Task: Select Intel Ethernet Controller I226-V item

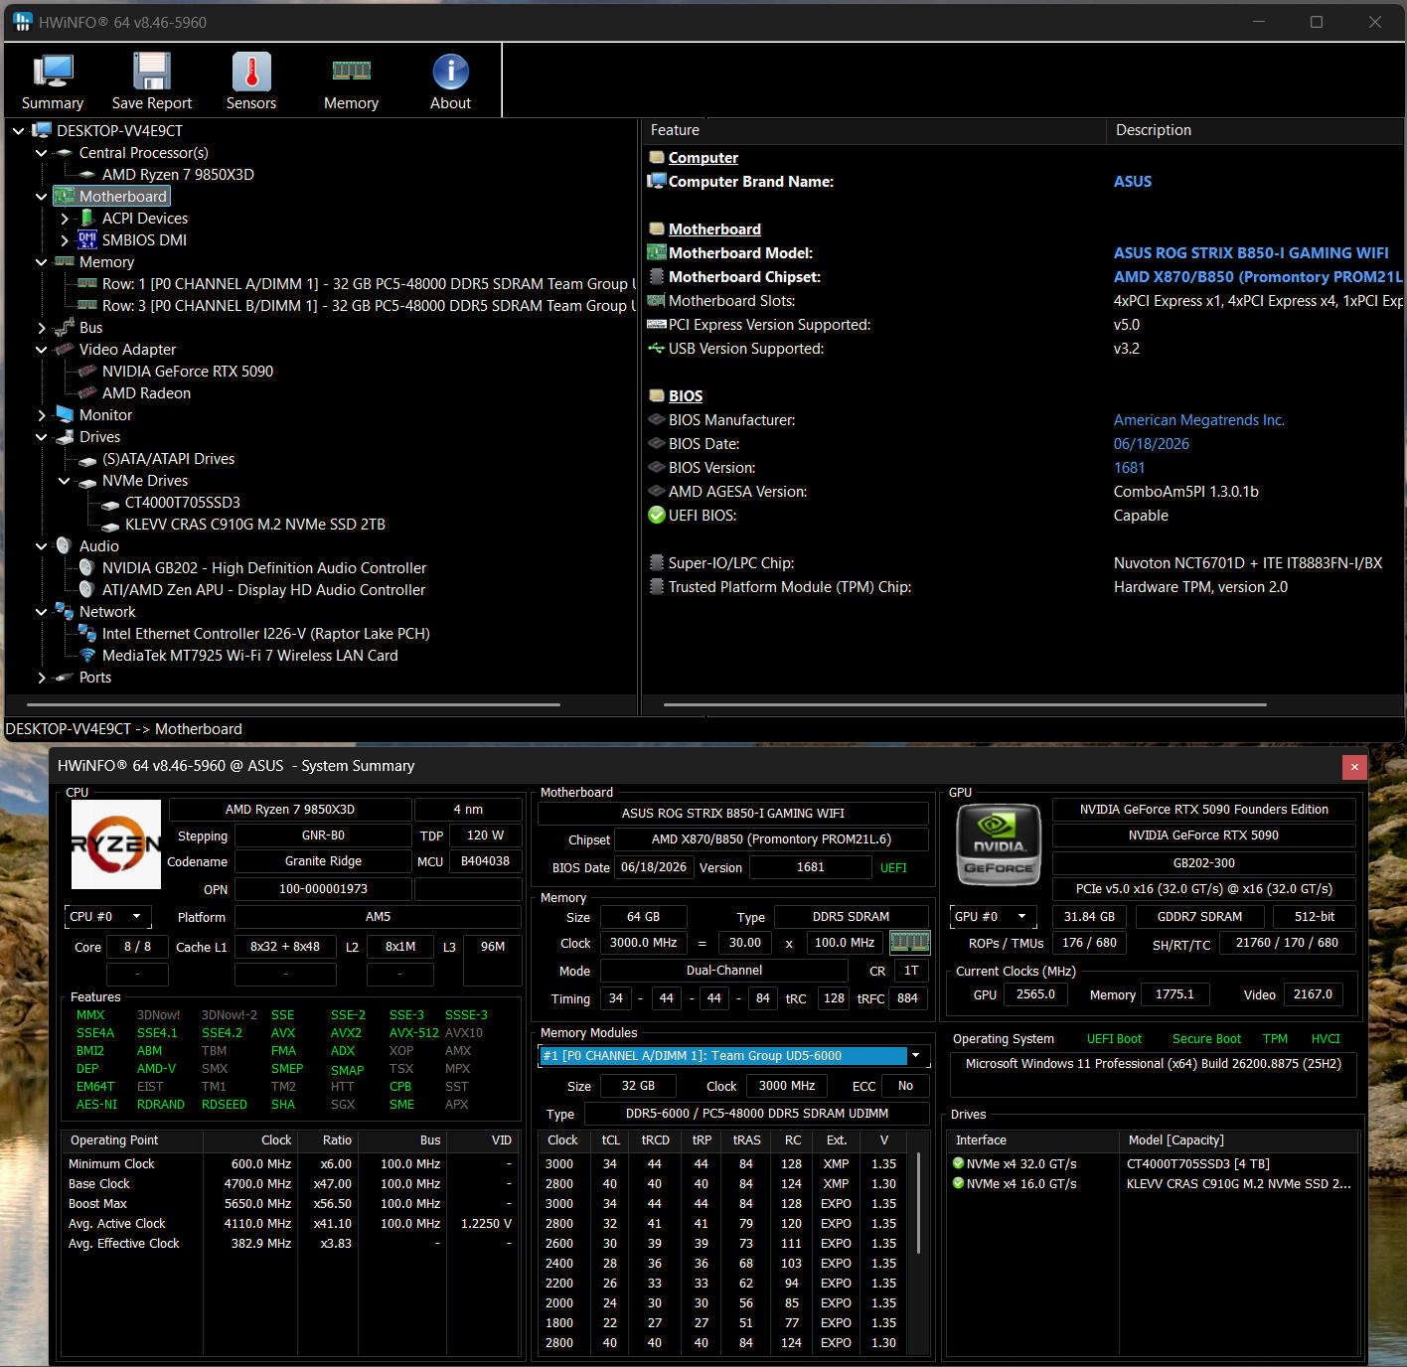Action: coord(266,633)
